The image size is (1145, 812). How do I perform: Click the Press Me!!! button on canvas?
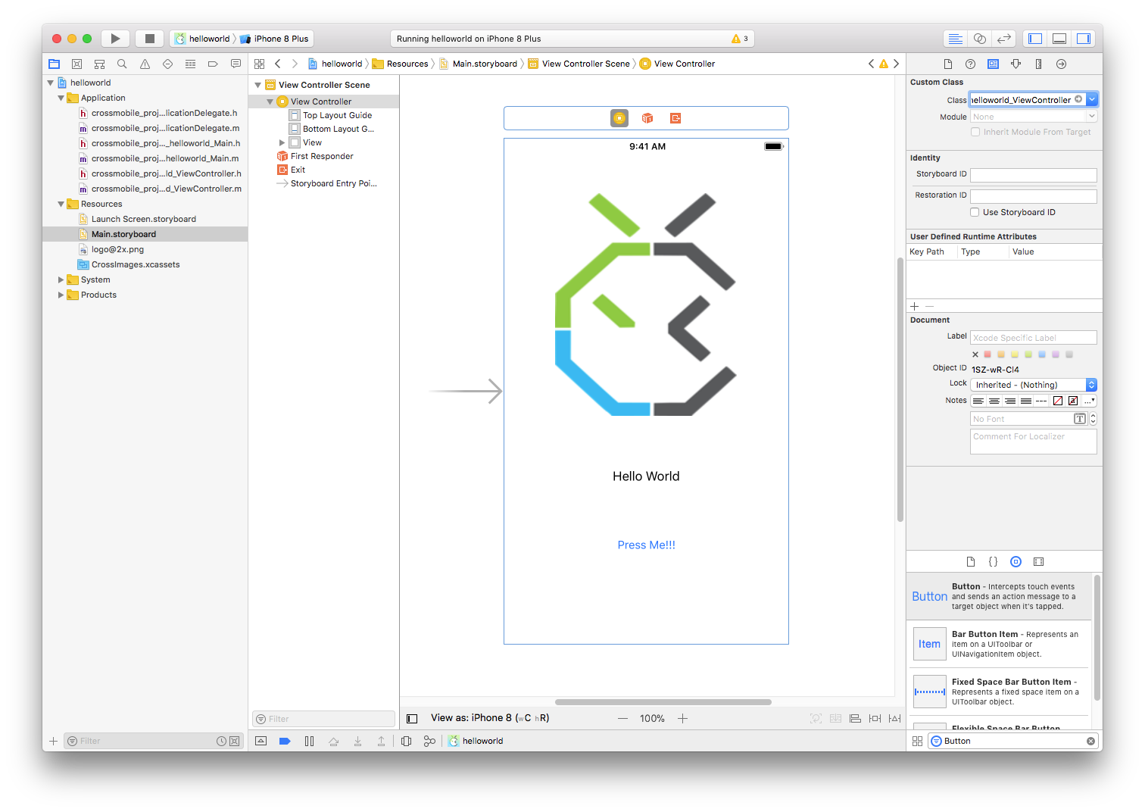[646, 545]
